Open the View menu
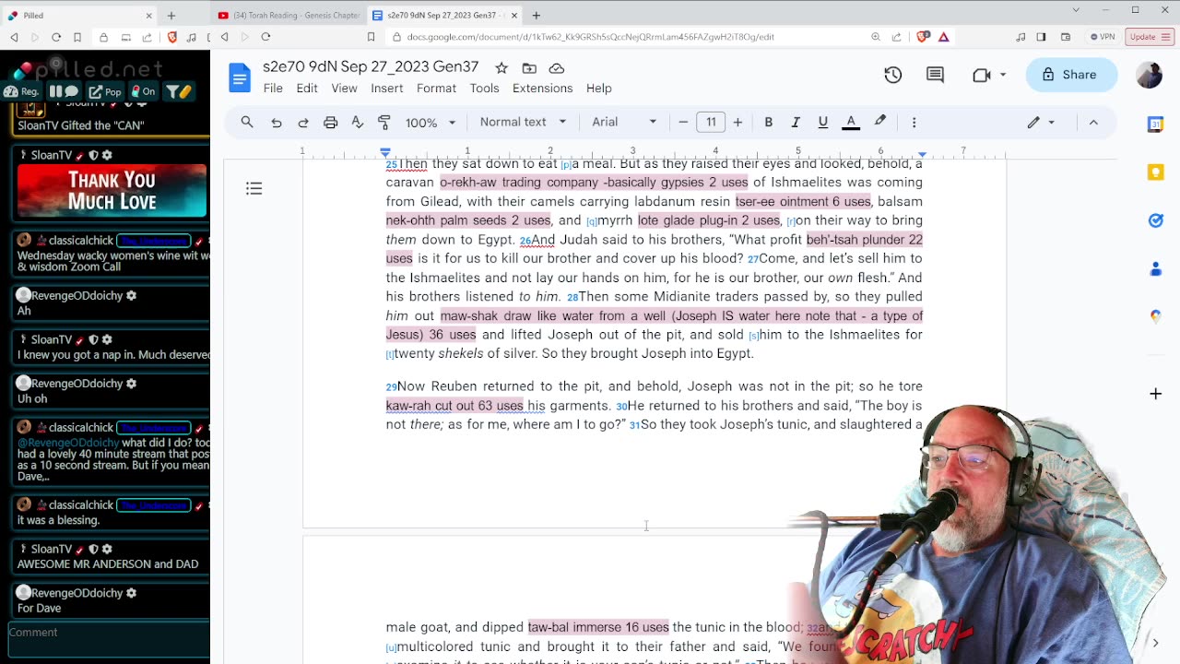 [344, 88]
